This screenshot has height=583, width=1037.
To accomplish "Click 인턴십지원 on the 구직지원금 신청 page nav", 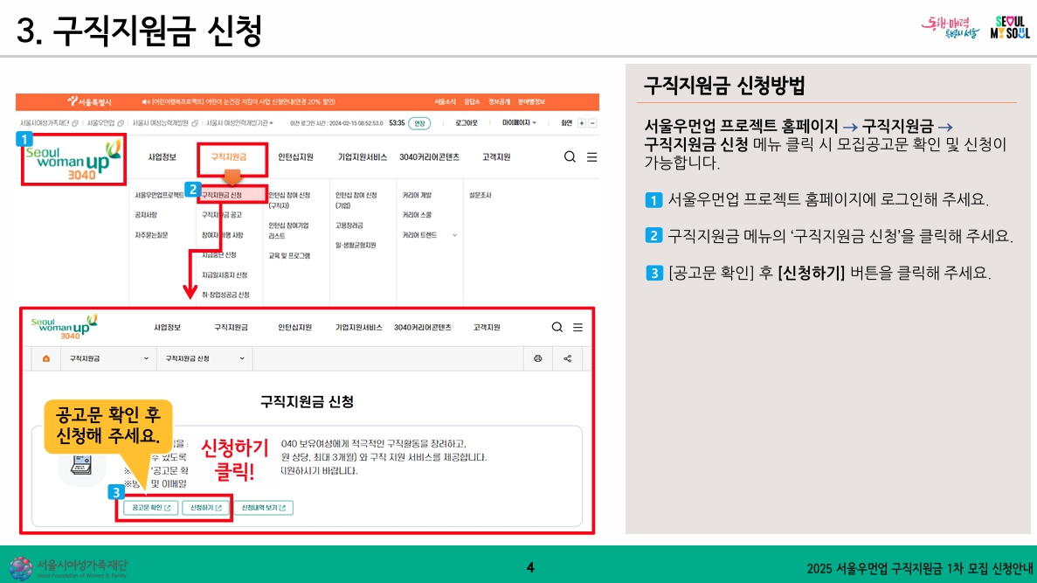I will (295, 328).
